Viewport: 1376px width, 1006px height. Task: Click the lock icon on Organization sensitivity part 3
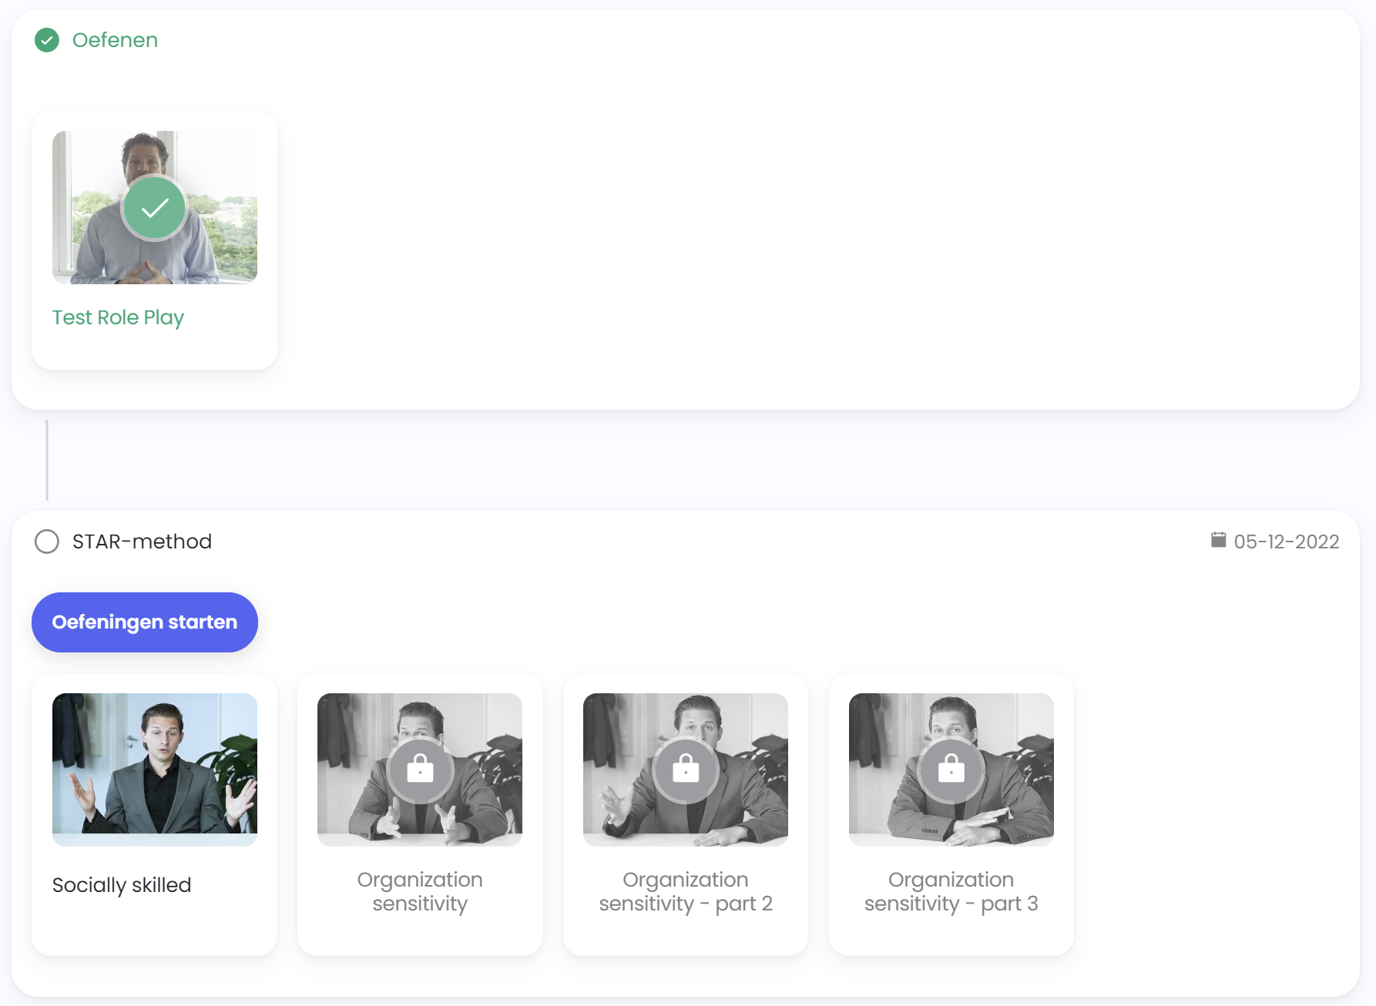click(951, 770)
